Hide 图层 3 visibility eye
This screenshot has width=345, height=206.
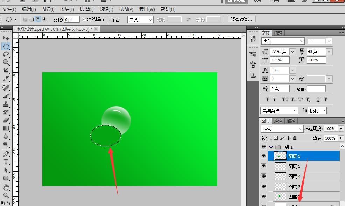(x=263, y=186)
